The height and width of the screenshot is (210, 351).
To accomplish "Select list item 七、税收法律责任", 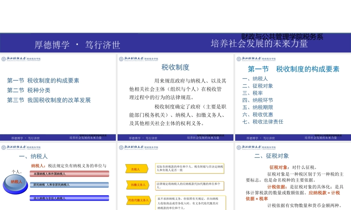I will coord(263,121).
